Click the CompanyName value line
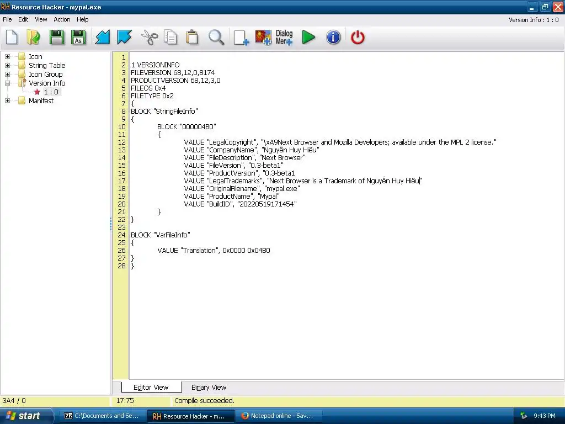 (252, 150)
